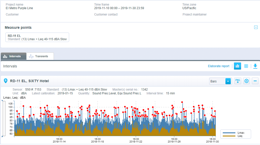This screenshot has width=260, height=145.
Task: Click the sensor location pin icon
Action: coord(5,81)
